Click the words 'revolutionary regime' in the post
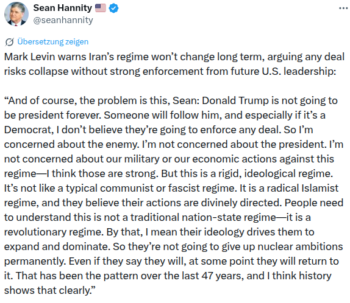Image resolution: width=350 pixels, height=303 pixels. coord(54,232)
